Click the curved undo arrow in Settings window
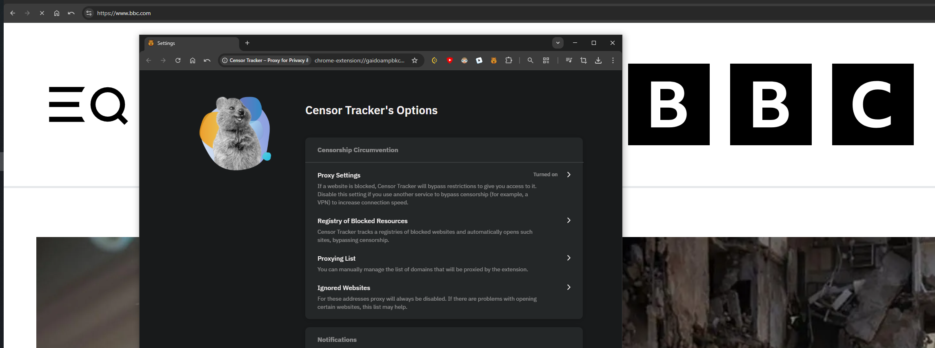935x348 pixels. (x=207, y=60)
